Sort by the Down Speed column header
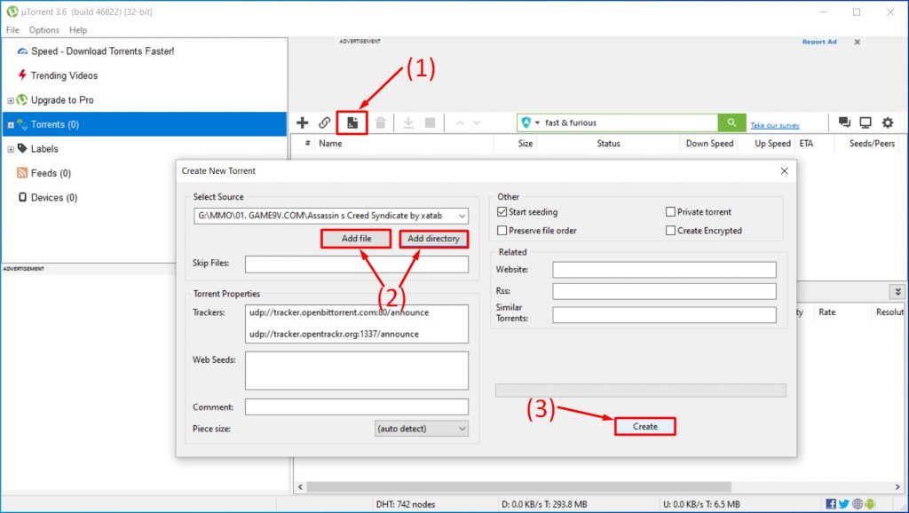The height and width of the screenshot is (513, 909). click(x=709, y=143)
